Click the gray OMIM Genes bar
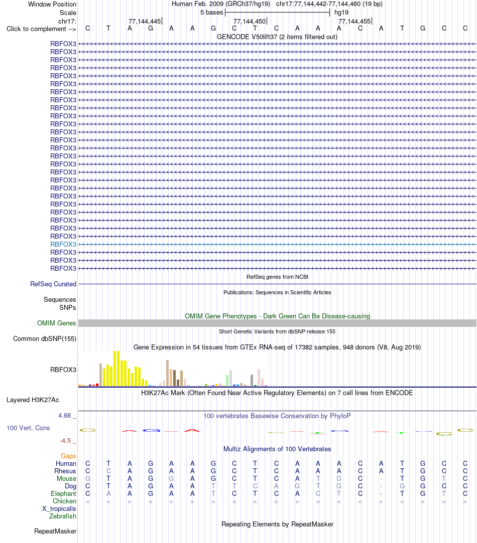The width and height of the screenshot is (477, 543). pos(277,323)
